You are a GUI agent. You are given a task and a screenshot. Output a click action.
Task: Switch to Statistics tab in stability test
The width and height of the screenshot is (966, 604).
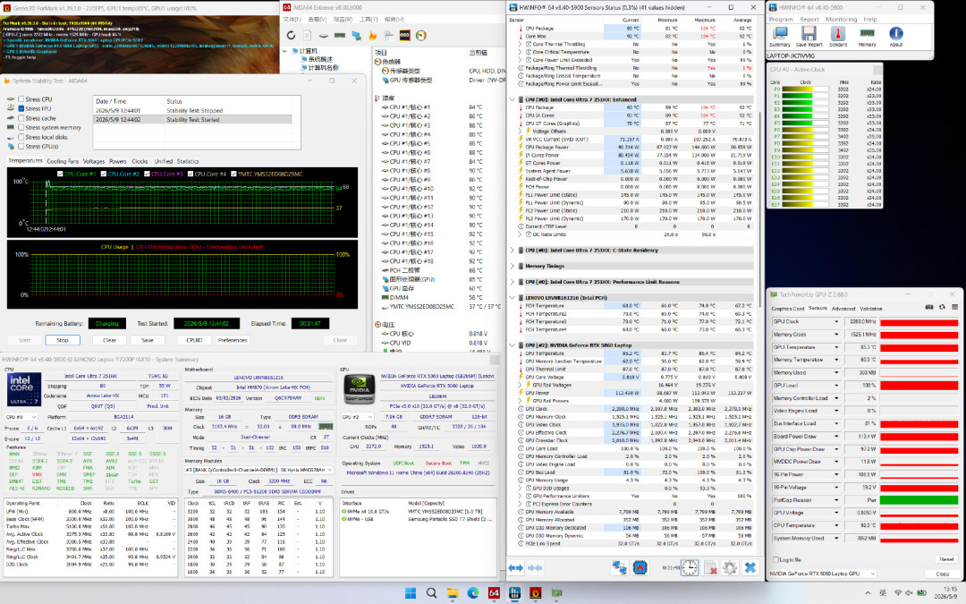click(x=188, y=161)
